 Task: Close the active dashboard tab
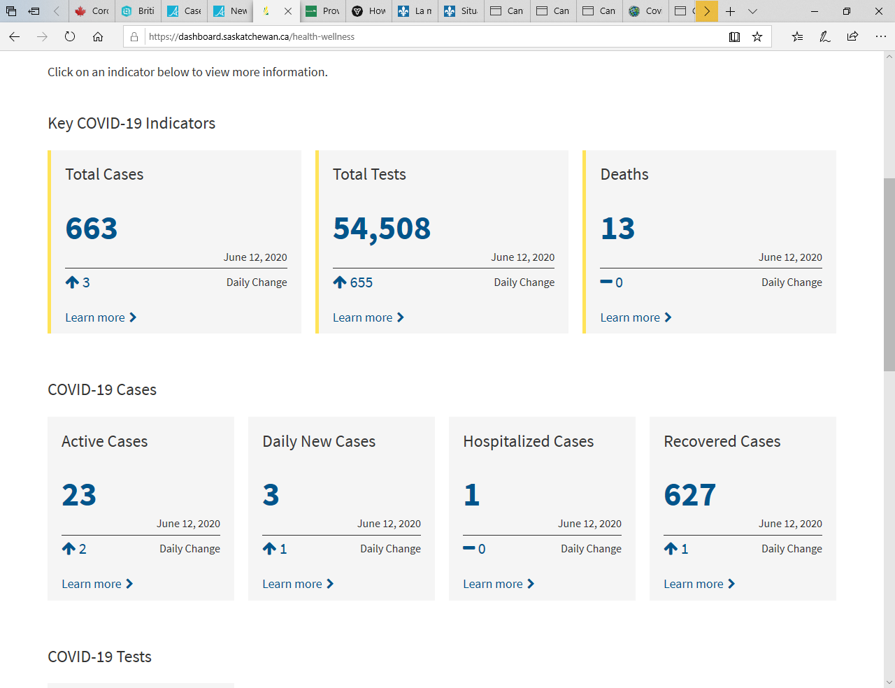click(x=288, y=11)
